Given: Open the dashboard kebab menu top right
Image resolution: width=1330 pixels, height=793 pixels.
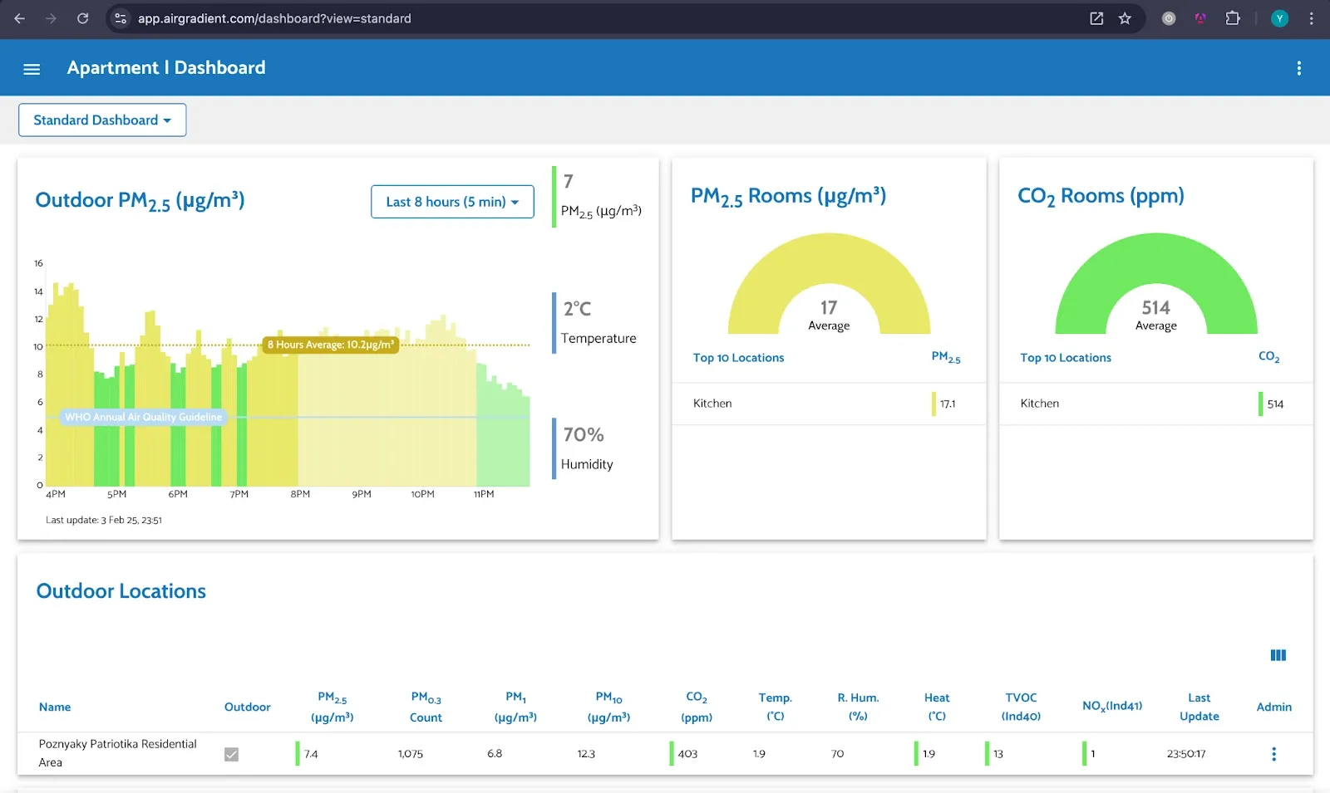Looking at the screenshot, I should (x=1299, y=68).
